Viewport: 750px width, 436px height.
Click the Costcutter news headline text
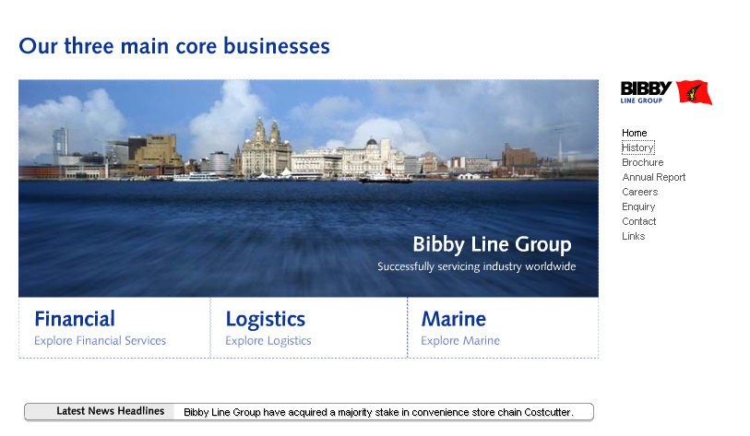(378, 412)
